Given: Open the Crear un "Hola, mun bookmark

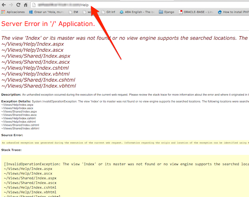Looking at the screenshot, I should point(49,12).
